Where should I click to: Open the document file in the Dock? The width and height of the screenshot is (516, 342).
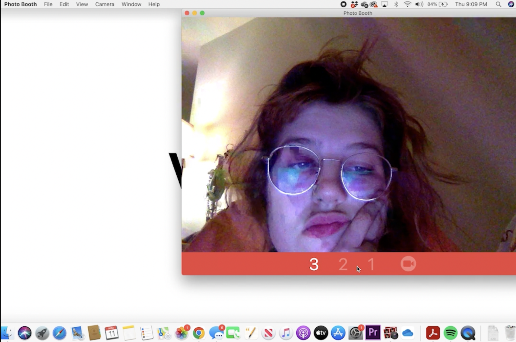pyautogui.click(x=493, y=333)
